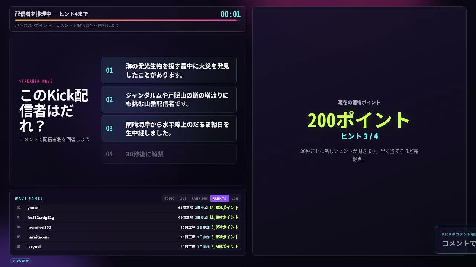Screen dimensions: 476x267
Task: Click the WAVE PANEL heading
Action: point(29,199)
